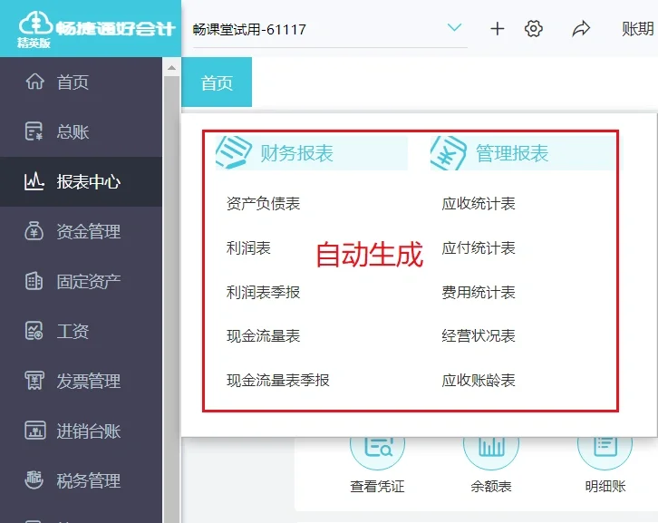Click the 管理报表 section heading
This screenshot has width=658, height=523.
point(512,153)
